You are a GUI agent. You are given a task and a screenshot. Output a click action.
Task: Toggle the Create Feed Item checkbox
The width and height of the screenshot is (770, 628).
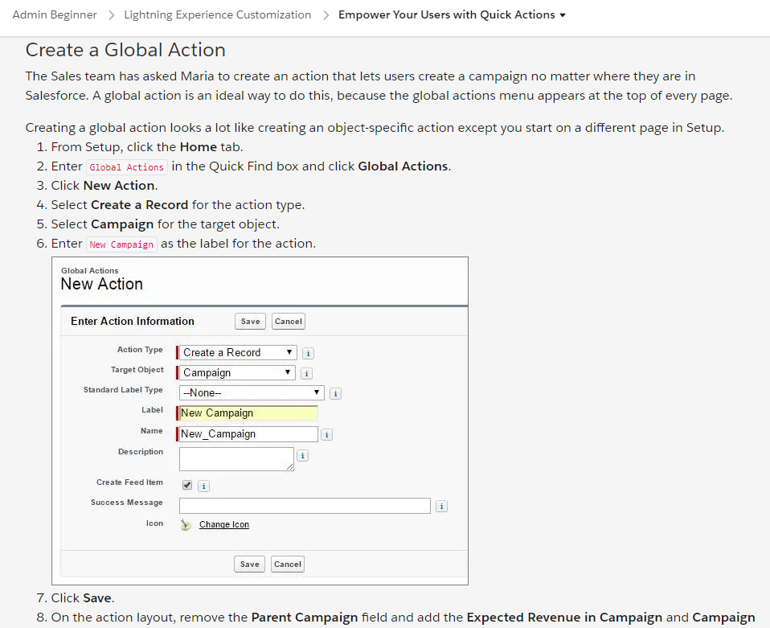187,485
